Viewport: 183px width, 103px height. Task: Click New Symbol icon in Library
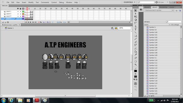pos(145,96)
